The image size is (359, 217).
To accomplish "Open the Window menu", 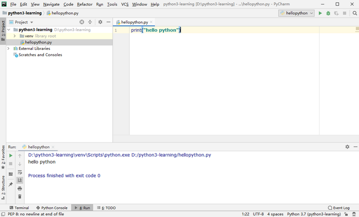I will pyautogui.click(x=140, y=4).
